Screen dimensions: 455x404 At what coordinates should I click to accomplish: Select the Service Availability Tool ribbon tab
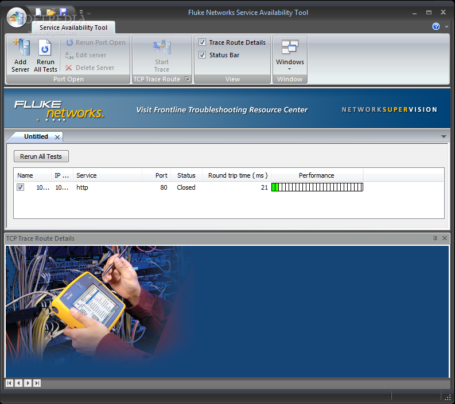pyautogui.click(x=73, y=28)
